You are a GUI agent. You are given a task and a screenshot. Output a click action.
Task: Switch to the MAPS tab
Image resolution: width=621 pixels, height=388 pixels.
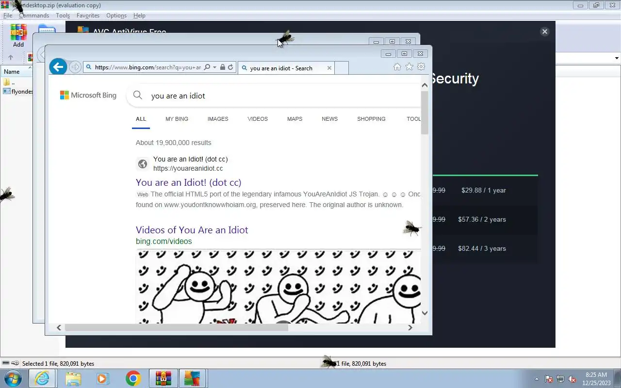click(294, 119)
